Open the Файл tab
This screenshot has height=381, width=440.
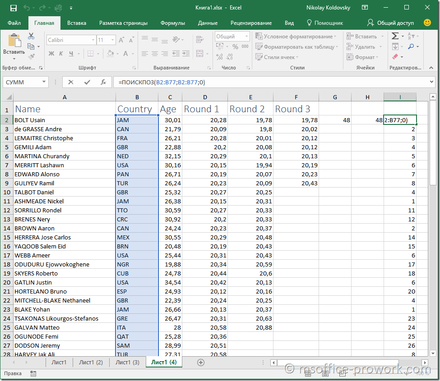pyautogui.click(x=14, y=23)
